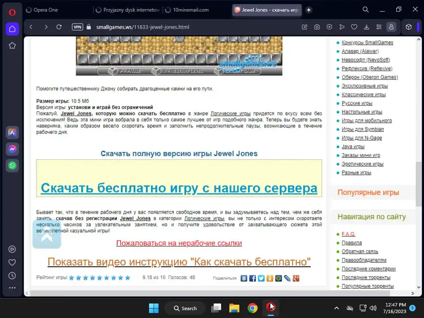Toggle the VPN badge in the address bar
The height and width of the screenshot is (318, 424).
tap(77, 27)
